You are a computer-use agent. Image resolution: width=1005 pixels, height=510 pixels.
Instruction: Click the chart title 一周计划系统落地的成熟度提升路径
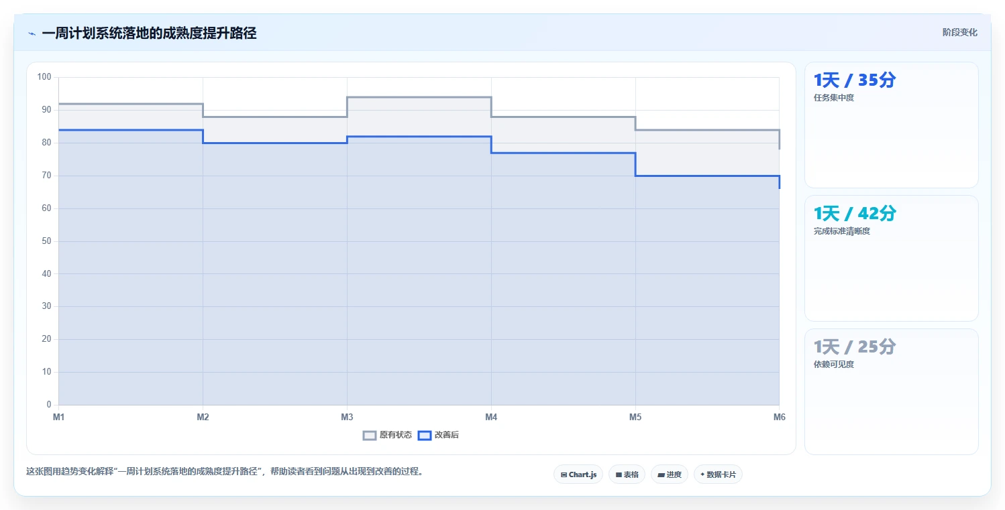[x=149, y=33]
